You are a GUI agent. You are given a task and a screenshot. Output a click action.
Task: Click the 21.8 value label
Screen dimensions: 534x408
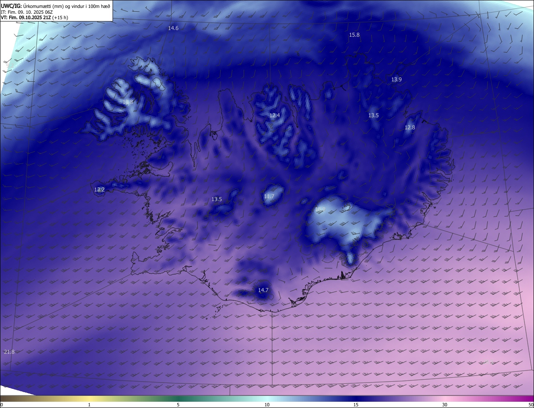tap(9, 352)
